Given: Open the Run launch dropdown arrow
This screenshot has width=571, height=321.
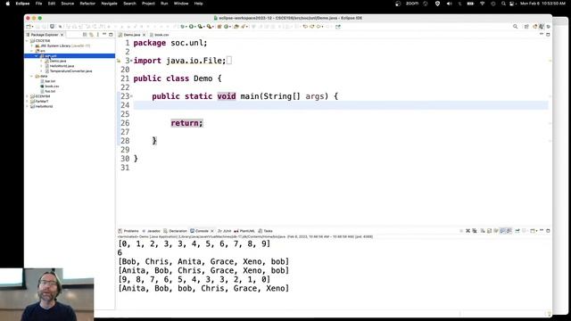Looking at the screenshot, I should [x=195, y=27].
